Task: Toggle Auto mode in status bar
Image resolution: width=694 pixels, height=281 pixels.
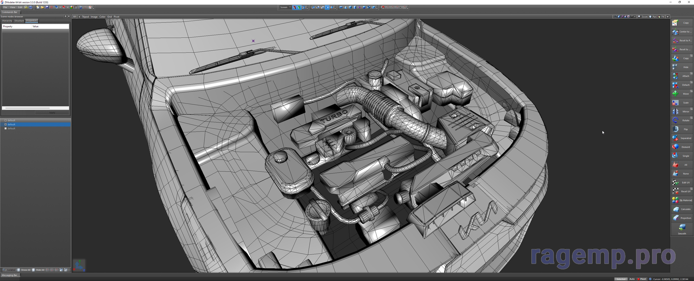Action: coord(632,279)
